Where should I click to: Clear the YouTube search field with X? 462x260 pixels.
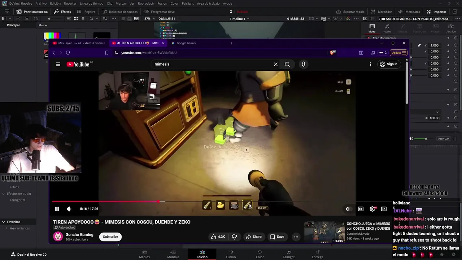click(276, 64)
